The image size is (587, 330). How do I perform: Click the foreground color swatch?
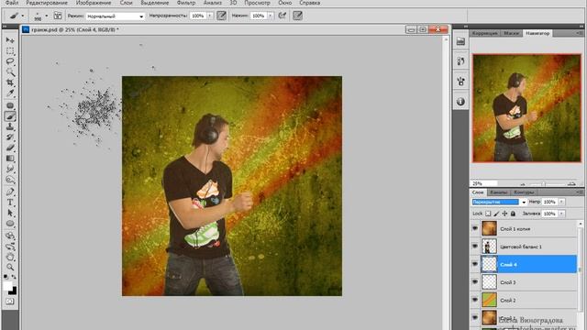point(7,286)
